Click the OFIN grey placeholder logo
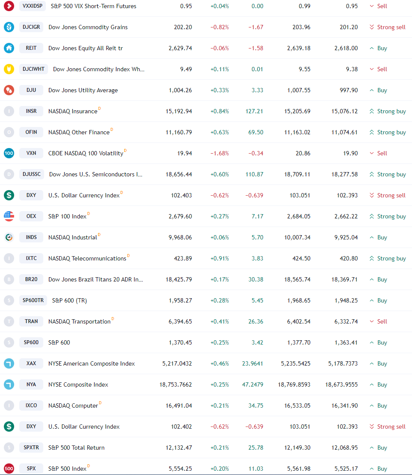 pos(9,132)
